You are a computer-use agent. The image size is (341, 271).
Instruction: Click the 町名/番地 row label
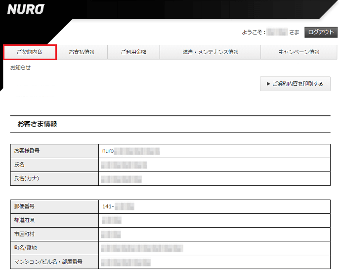(x=25, y=248)
